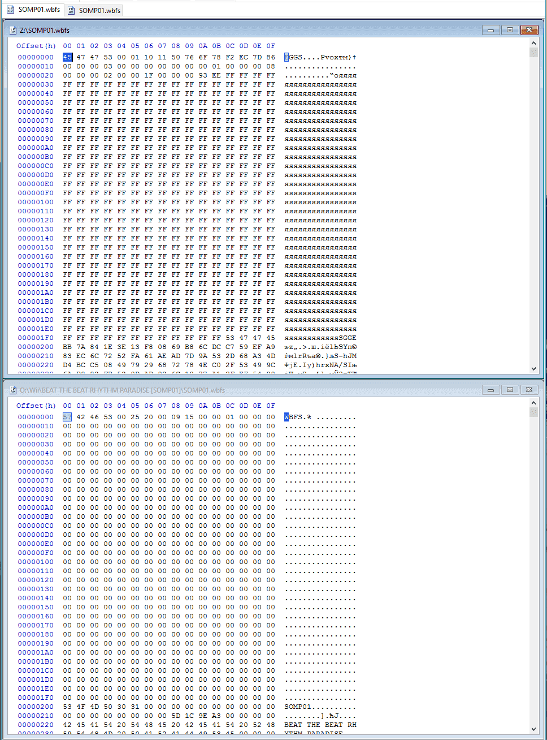Restore the BEAT THE BEAT window size
The height and width of the screenshot is (740, 547).
(x=510, y=390)
